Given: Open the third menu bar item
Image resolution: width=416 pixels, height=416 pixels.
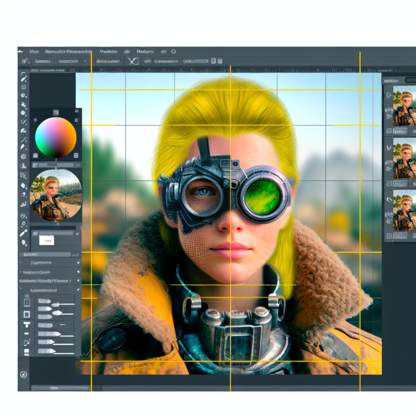Looking at the screenshot, I should tap(108, 52).
